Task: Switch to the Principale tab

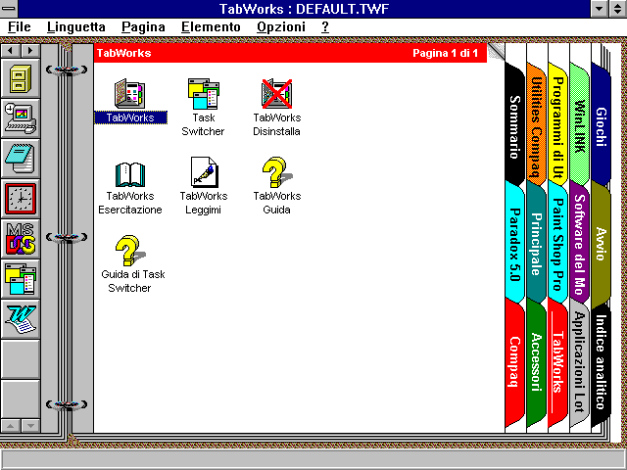Action: point(536,244)
